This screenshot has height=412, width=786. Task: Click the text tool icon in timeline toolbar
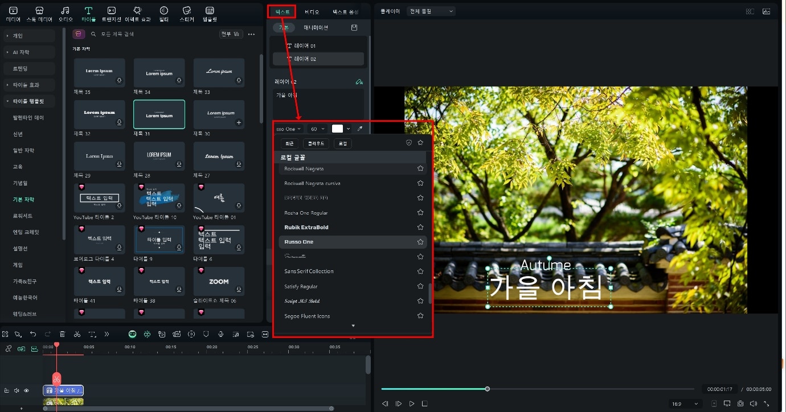[92, 334]
